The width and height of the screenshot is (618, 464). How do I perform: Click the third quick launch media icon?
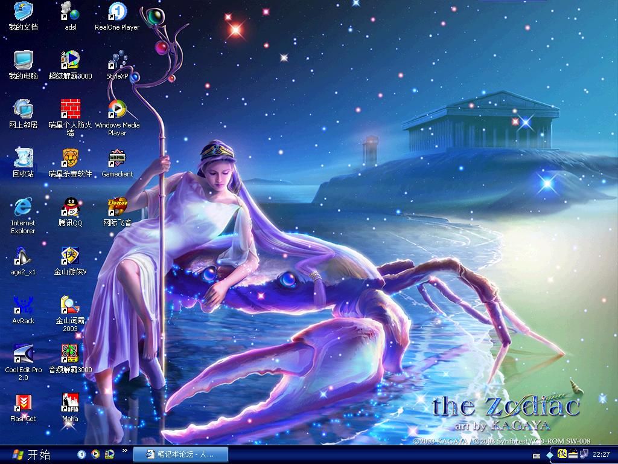(110, 454)
